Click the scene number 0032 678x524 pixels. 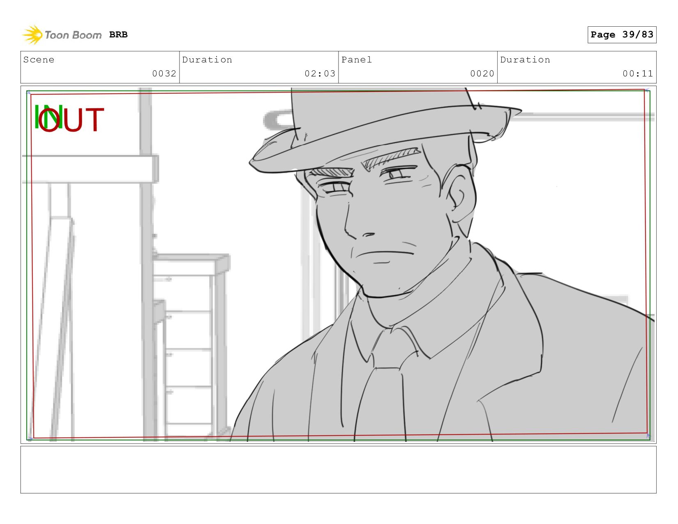click(164, 74)
